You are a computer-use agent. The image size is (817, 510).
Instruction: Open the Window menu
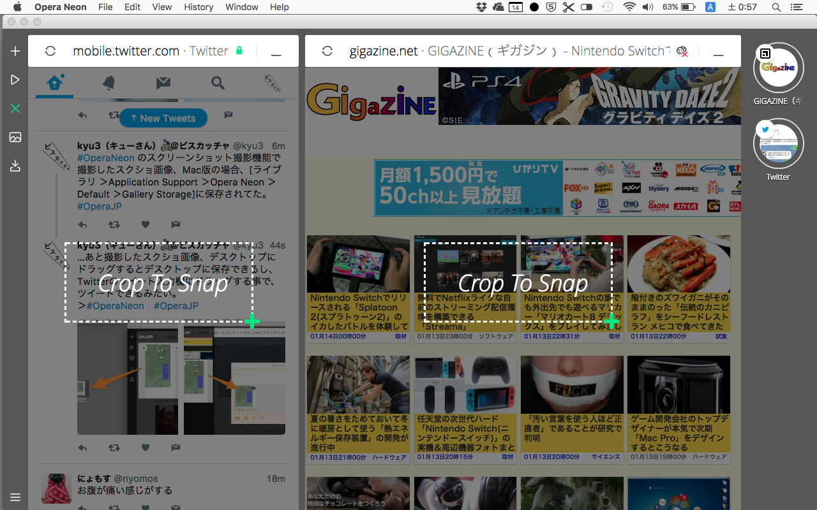[x=242, y=7]
